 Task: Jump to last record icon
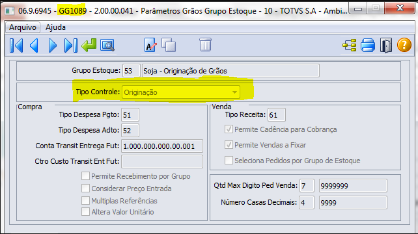click(71, 45)
